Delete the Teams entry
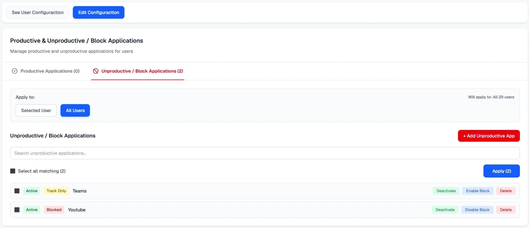529x228 pixels. point(506,191)
